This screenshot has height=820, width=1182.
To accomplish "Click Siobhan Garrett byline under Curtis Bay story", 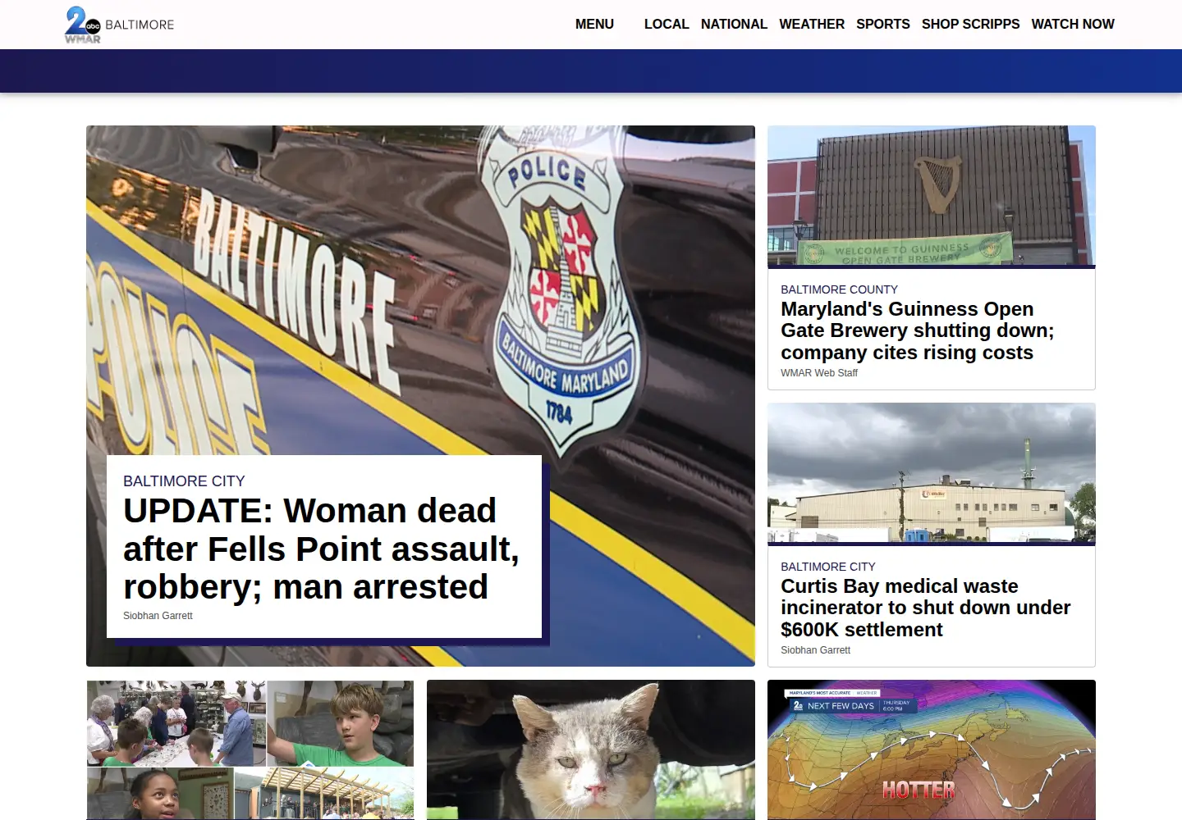I will tap(815, 650).
